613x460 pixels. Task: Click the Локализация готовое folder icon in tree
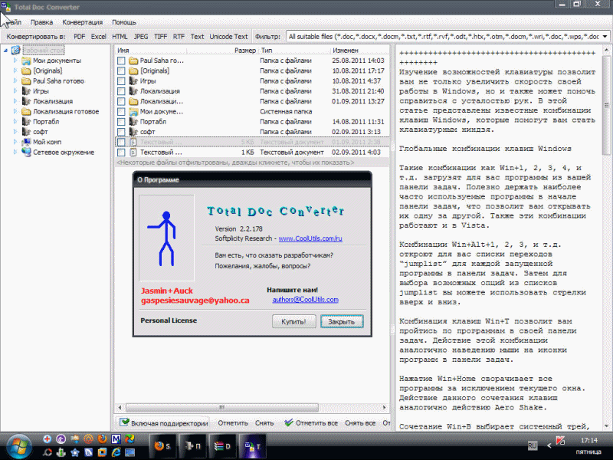[x=26, y=111]
